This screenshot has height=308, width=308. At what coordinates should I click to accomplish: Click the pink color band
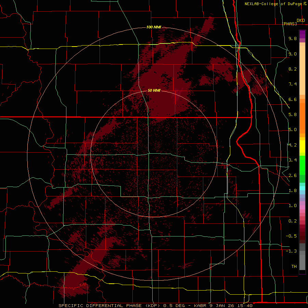click(302, 207)
